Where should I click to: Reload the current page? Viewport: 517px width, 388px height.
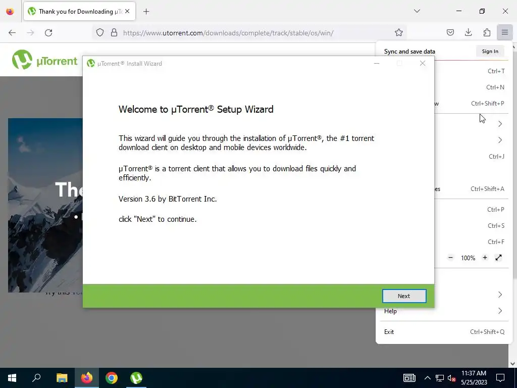pos(48,33)
